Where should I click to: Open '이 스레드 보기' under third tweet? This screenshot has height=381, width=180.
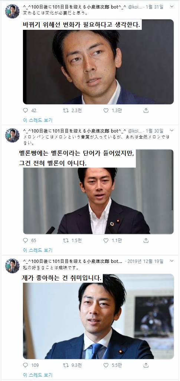[38, 375]
